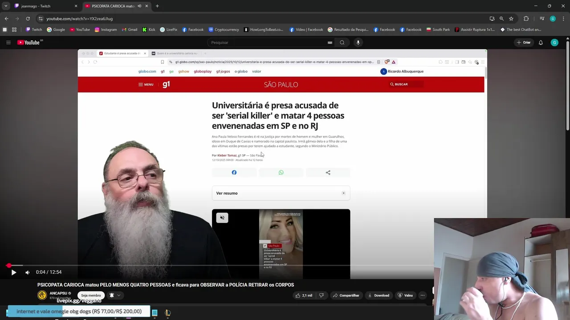Open the League of Legends taskbar icon

tap(167, 313)
